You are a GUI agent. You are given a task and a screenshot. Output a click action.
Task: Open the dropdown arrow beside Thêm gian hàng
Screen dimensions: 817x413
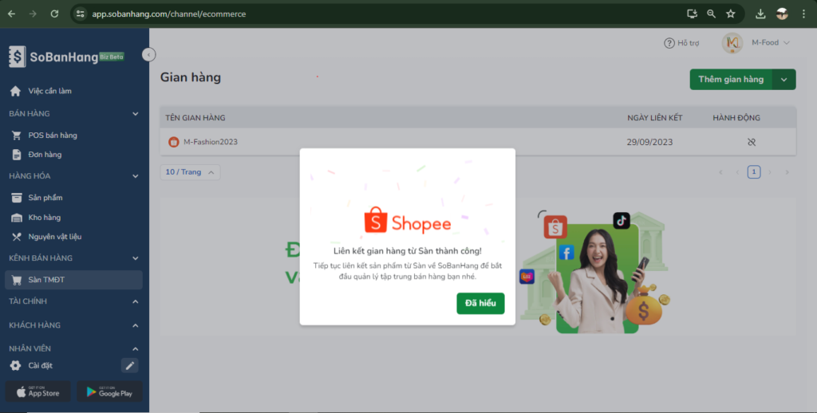pos(784,79)
